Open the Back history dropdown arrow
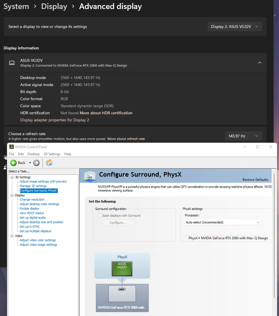Image resolution: width=279 pixels, height=316 pixels. pyautogui.click(x=30, y=163)
